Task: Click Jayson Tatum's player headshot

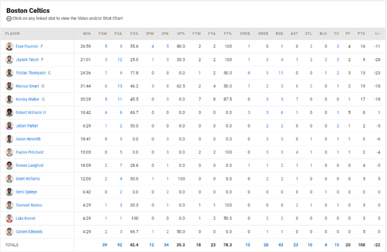Action: pyautogui.click(x=10, y=60)
